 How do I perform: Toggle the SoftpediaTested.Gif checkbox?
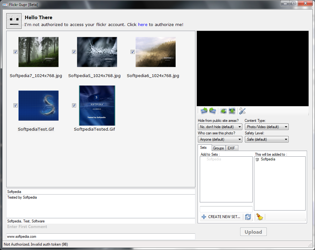click(74, 105)
